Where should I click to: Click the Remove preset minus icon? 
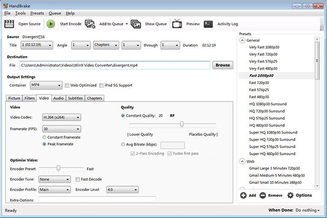pos(263,195)
